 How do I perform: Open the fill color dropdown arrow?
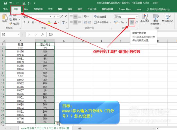pos(52,22)
